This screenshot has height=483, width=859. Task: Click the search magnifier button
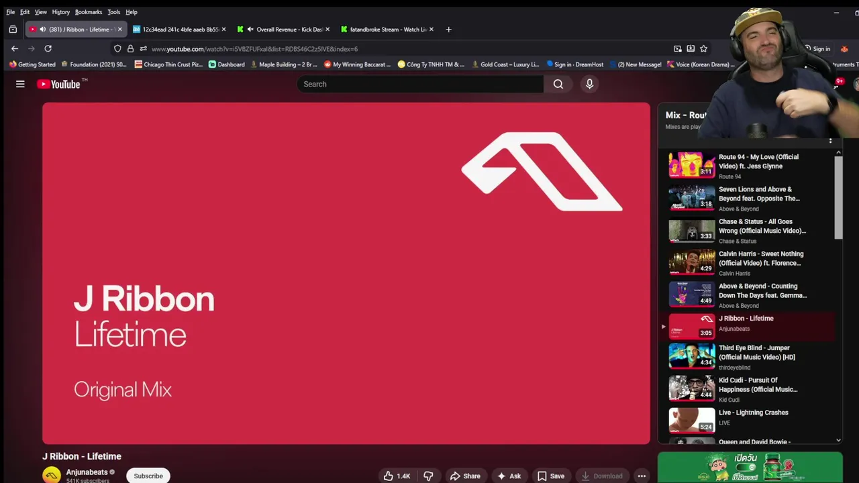click(558, 84)
